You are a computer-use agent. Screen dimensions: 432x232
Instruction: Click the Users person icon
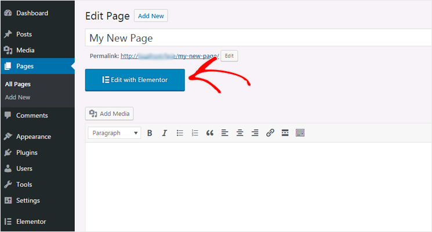8,168
